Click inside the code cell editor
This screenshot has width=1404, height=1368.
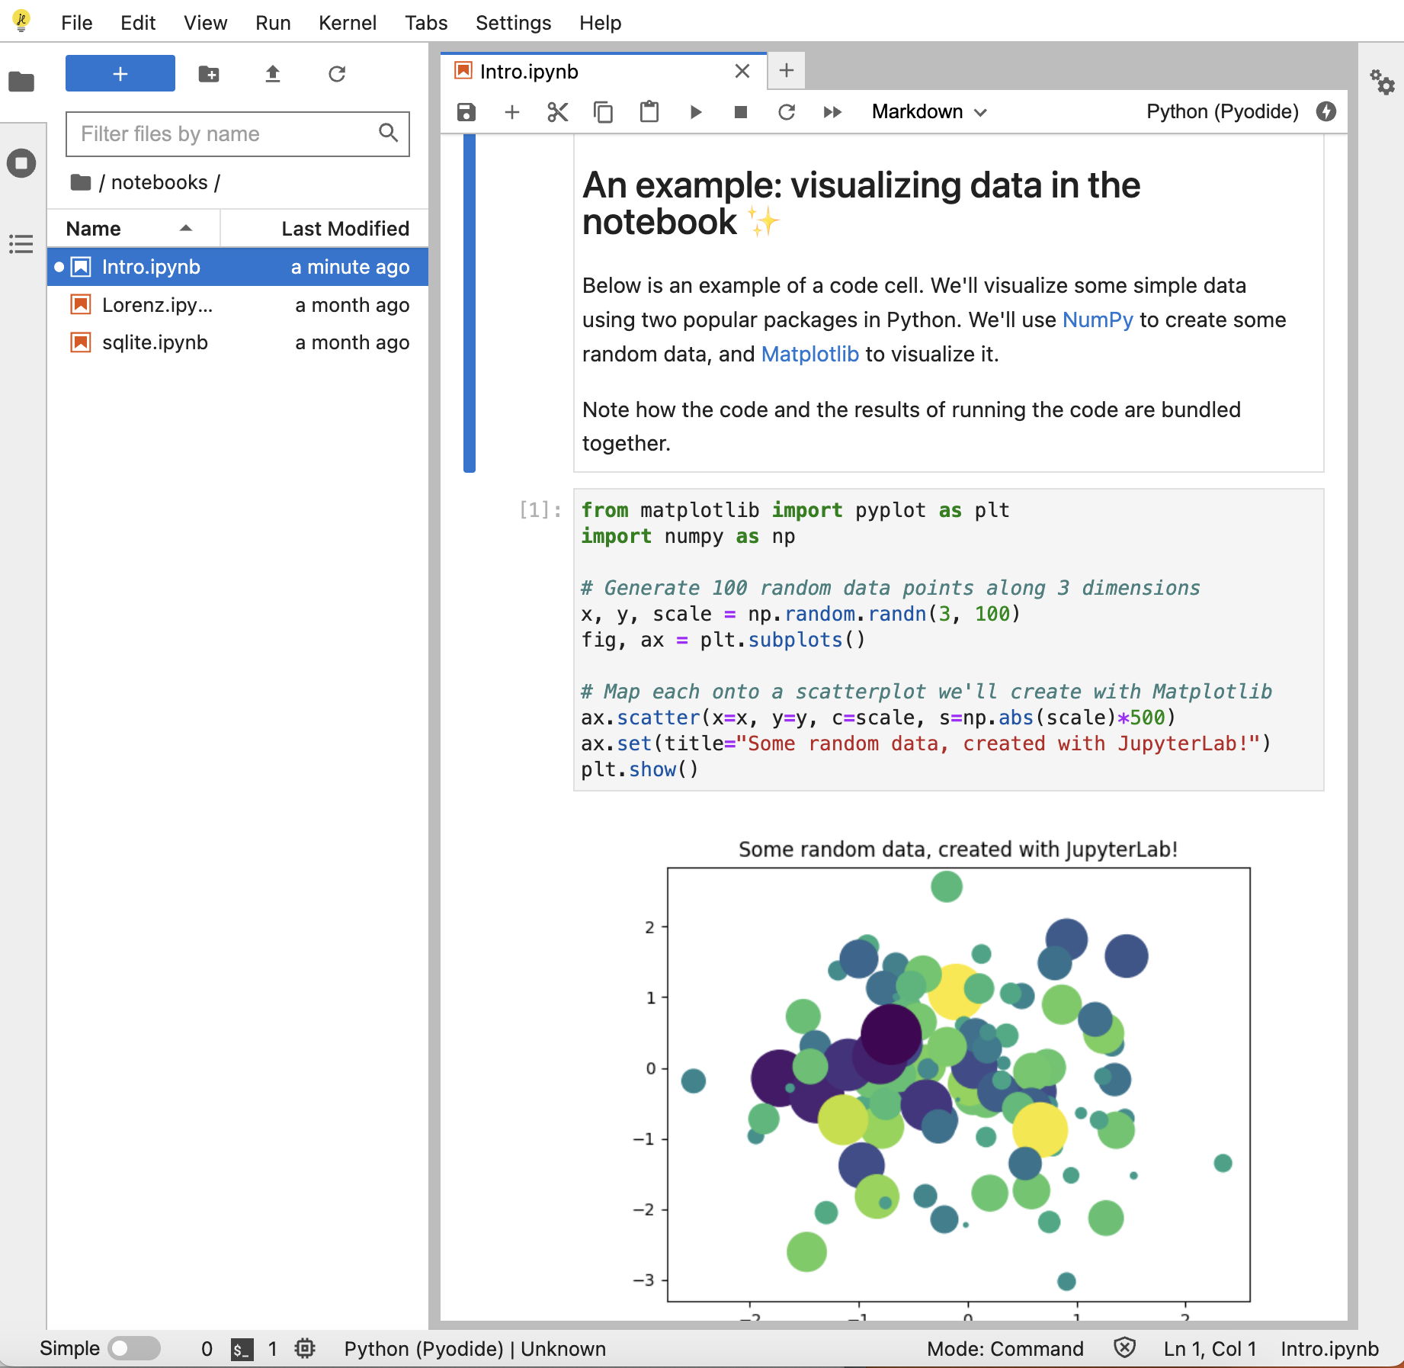[948, 640]
